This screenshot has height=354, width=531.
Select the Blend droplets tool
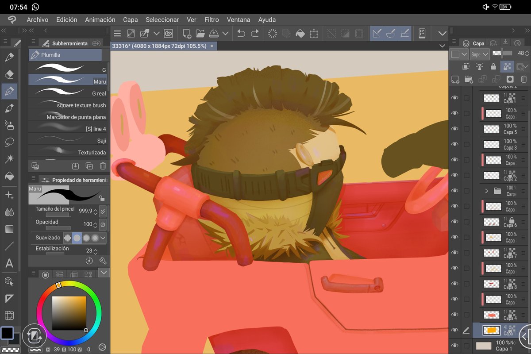9,212
